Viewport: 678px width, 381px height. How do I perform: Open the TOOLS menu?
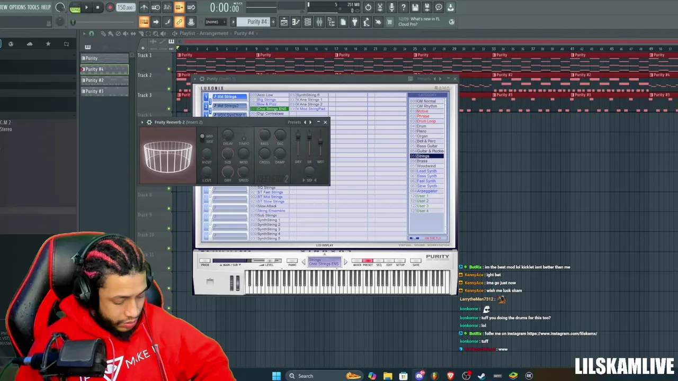[33, 7]
